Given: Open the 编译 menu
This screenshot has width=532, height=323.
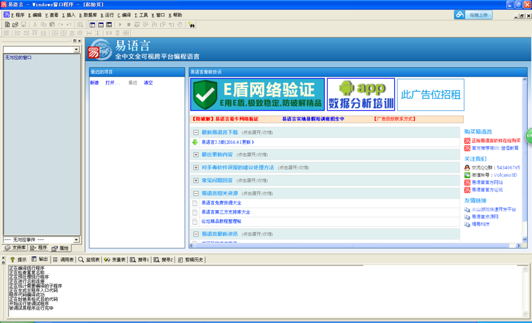Looking at the screenshot, I should [x=124, y=15].
